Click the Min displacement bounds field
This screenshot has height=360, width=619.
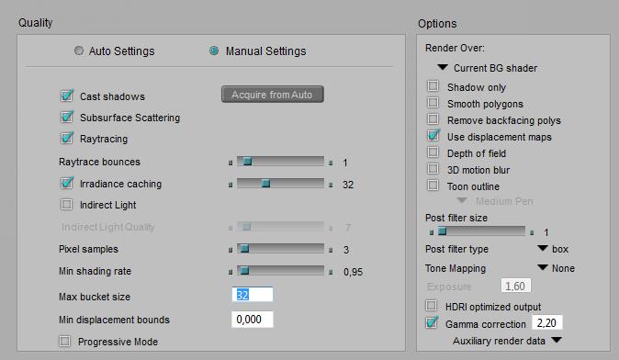pyautogui.click(x=253, y=320)
